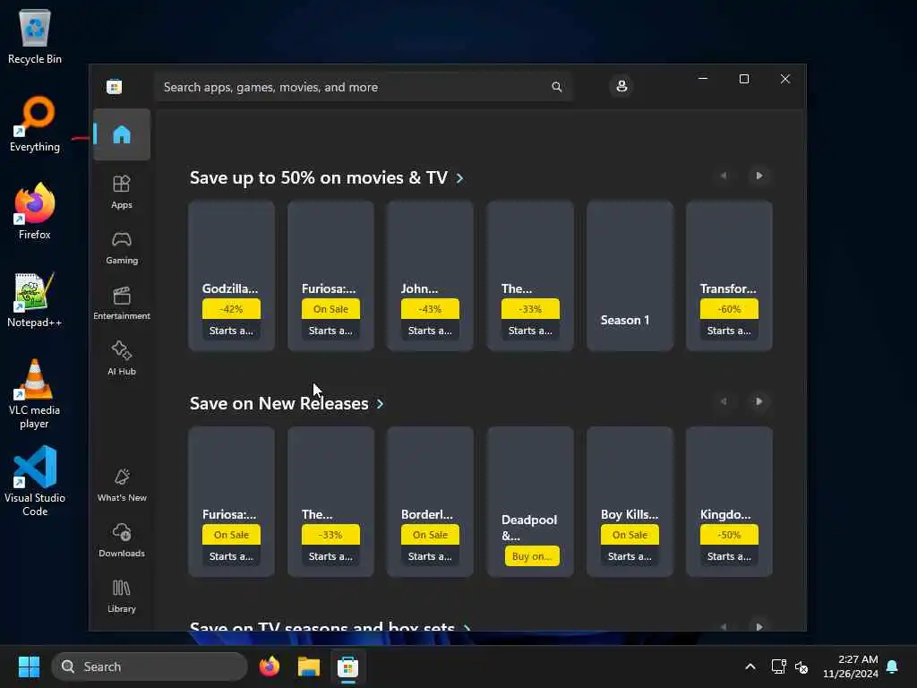This screenshot has height=688, width=917.
Task: Open the notification bell icon
Action: (893, 666)
